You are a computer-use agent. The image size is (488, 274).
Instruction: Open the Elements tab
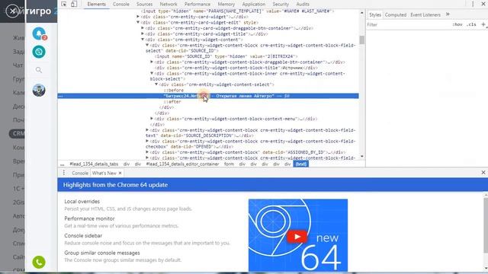[97, 4]
